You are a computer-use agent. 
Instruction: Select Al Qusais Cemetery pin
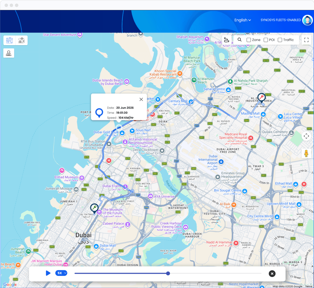292,132
